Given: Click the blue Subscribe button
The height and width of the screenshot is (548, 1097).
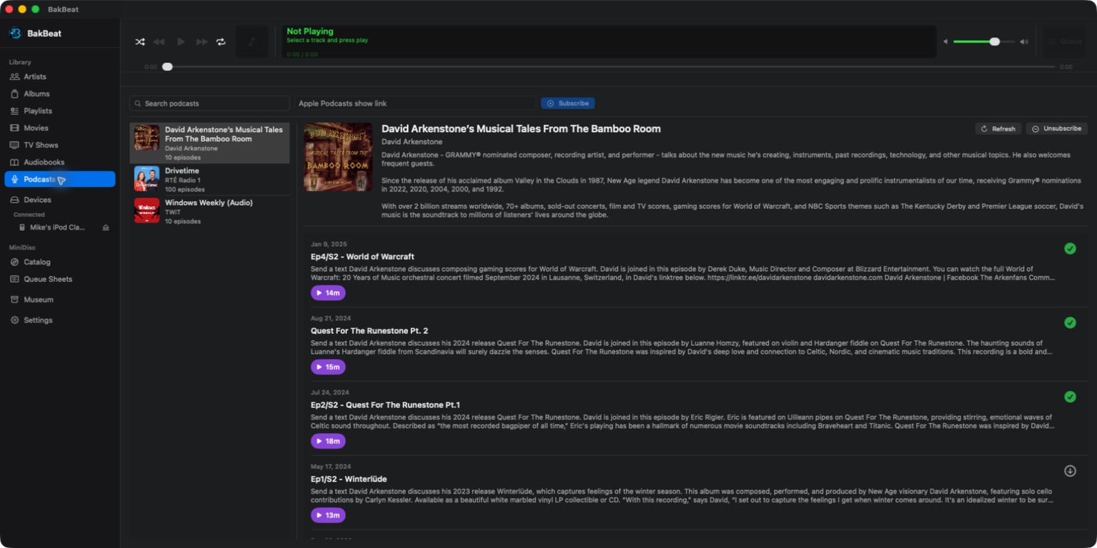Looking at the screenshot, I should point(567,103).
